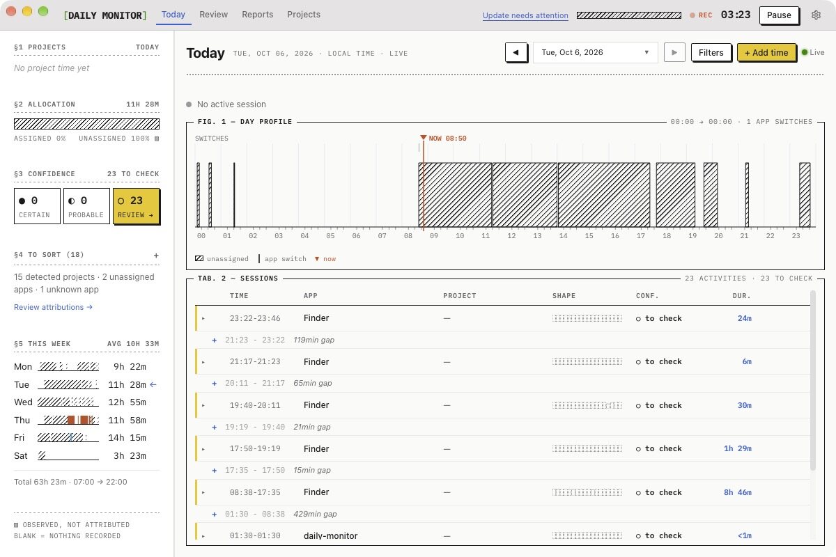Click the DUR. column header
Screen dimensions: 836x557
pyautogui.click(x=742, y=296)
